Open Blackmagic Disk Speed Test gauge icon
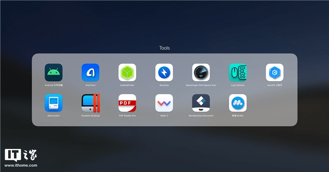 coord(201,72)
